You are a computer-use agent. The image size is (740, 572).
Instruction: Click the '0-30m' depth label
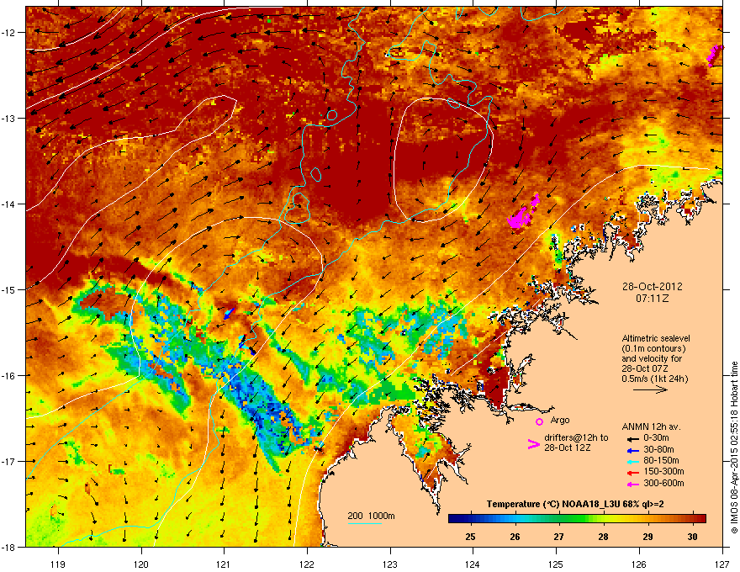pyautogui.click(x=656, y=438)
